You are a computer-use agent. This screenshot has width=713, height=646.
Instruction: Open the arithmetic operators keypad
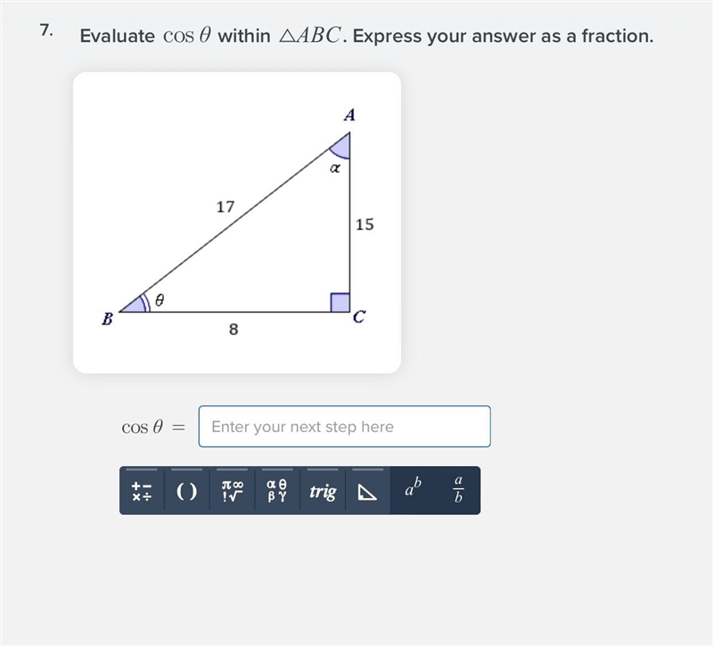click(142, 491)
